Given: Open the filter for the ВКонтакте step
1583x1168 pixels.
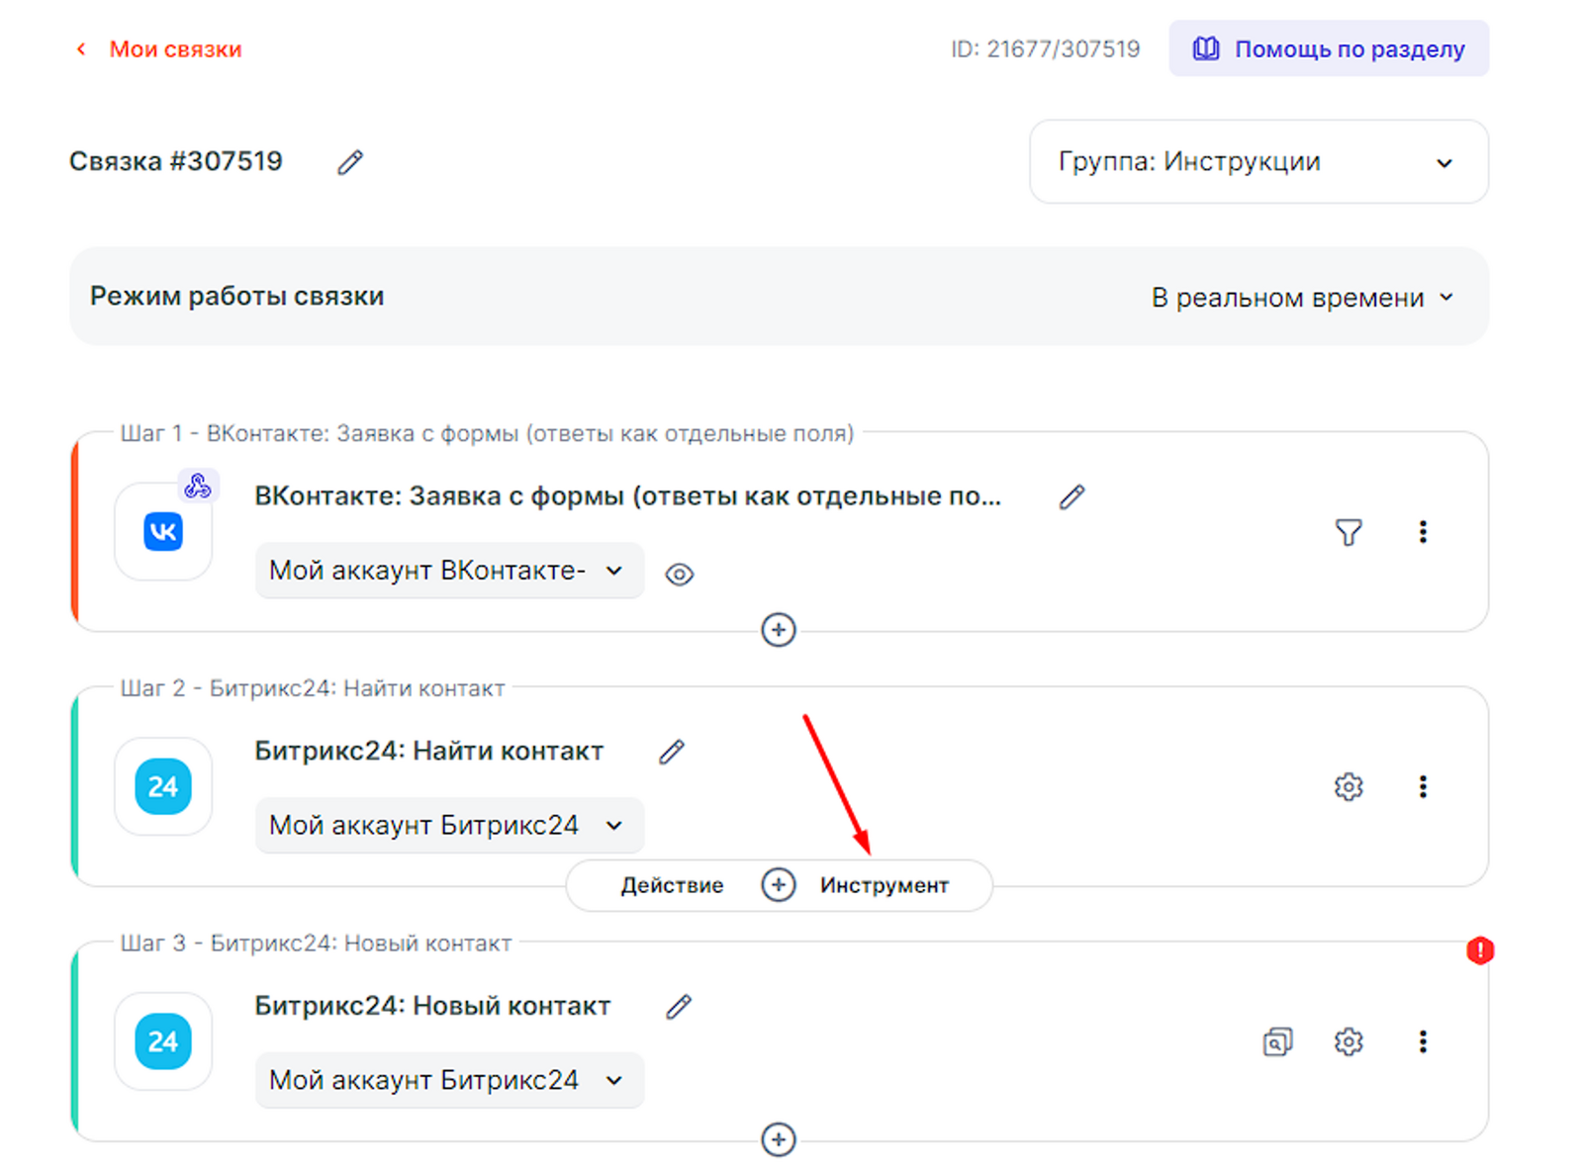Looking at the screenshot, I should click(x=1348, y=533).
